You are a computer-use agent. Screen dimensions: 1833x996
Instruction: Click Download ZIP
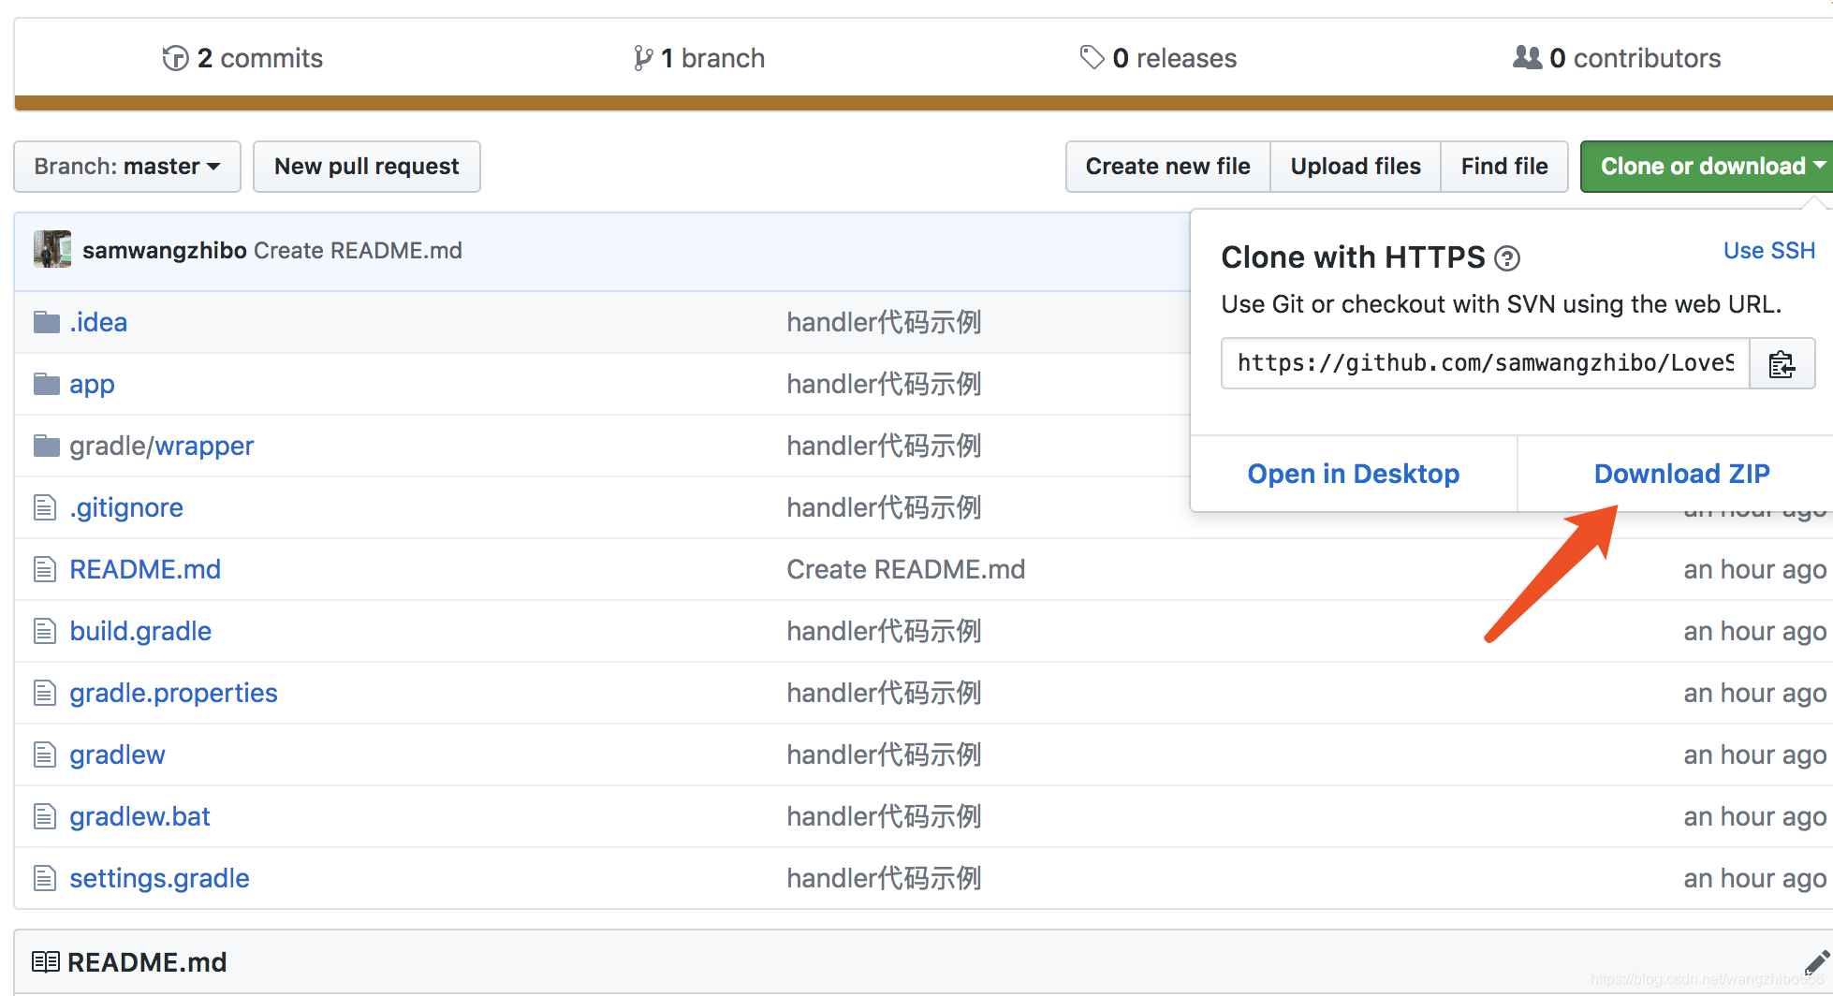click(1682, 474)
